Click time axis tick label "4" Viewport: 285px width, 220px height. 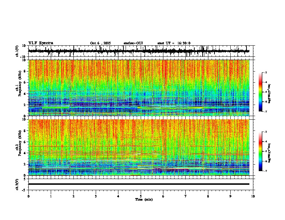click(x=118, y=196)
